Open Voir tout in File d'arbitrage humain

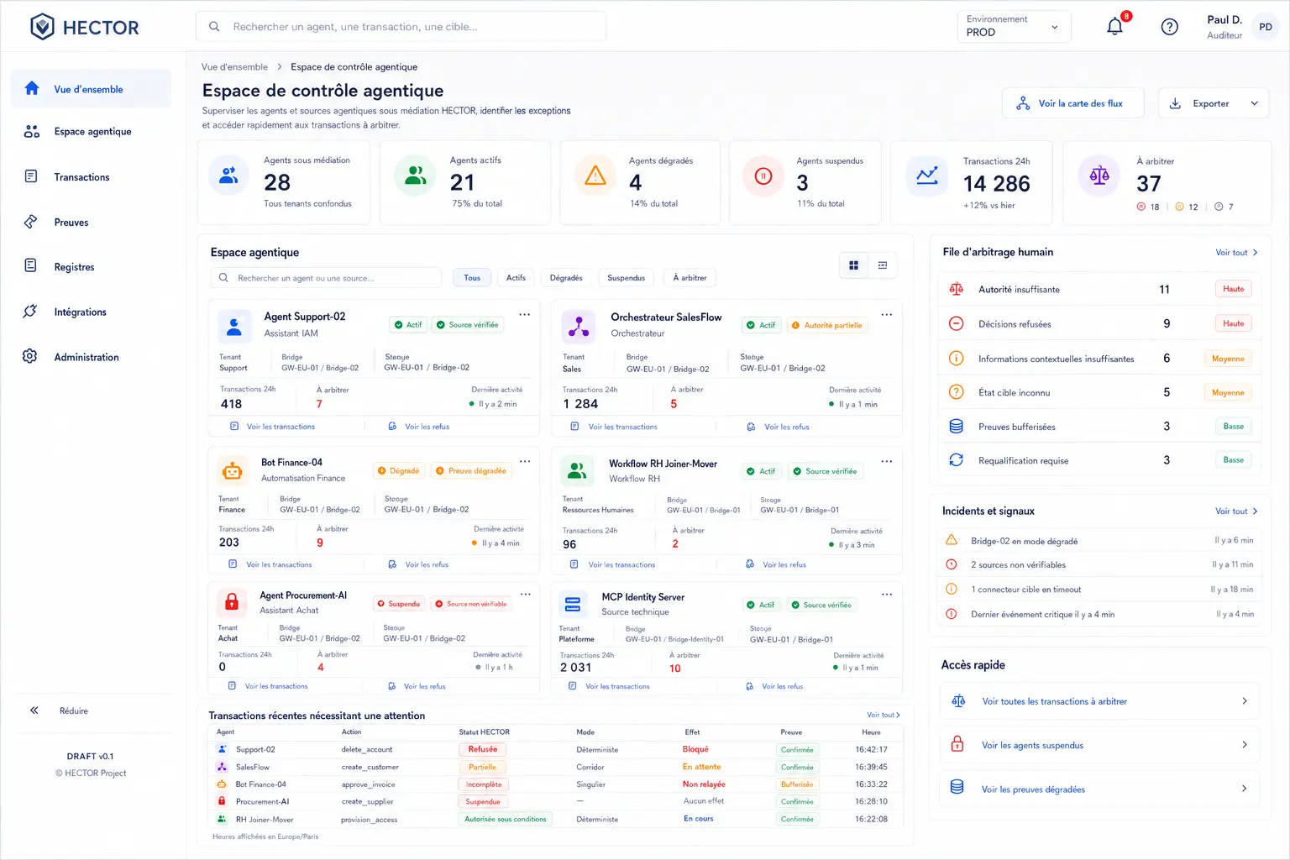1236,253
